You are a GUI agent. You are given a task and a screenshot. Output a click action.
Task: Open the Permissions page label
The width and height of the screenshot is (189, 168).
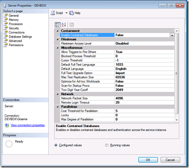(x=16, y=45)
